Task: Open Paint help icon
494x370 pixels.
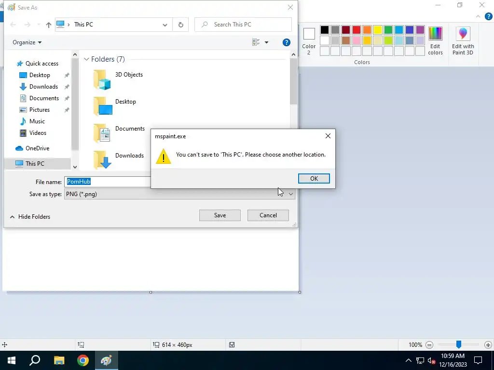Action: point(488,16)
